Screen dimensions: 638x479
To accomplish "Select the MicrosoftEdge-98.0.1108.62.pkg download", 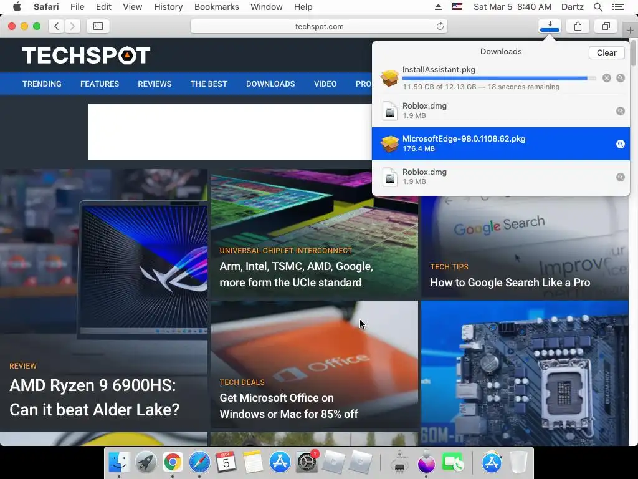I will click(x=501, y=144).
